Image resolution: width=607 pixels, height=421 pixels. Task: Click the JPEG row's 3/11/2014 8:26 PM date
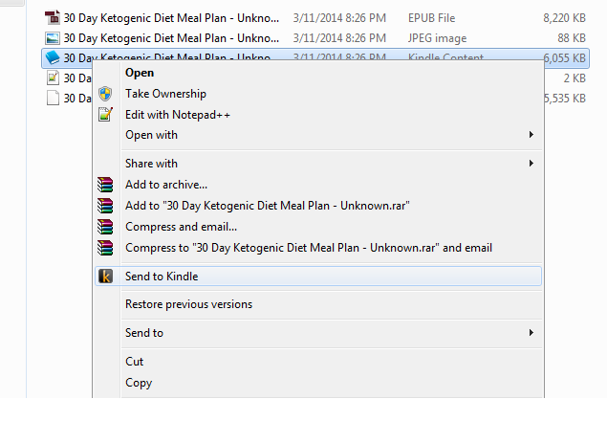coord(339,38)
